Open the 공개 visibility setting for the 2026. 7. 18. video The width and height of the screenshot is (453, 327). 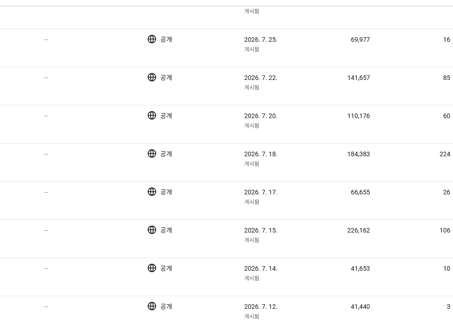[166, 154]
